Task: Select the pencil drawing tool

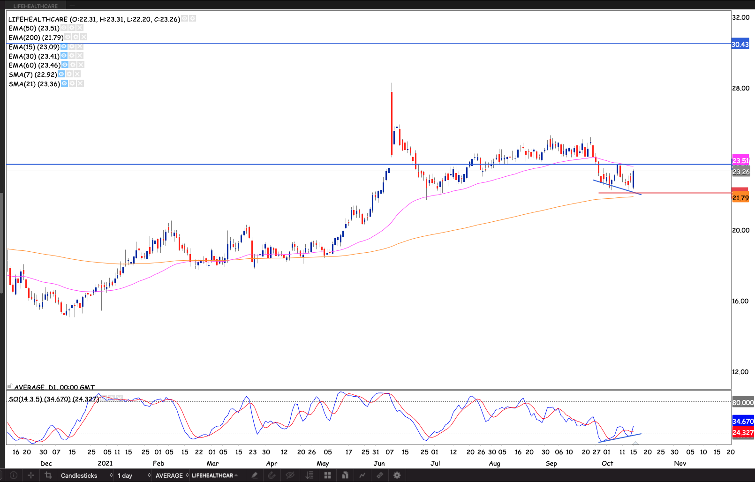Action: 255,475
